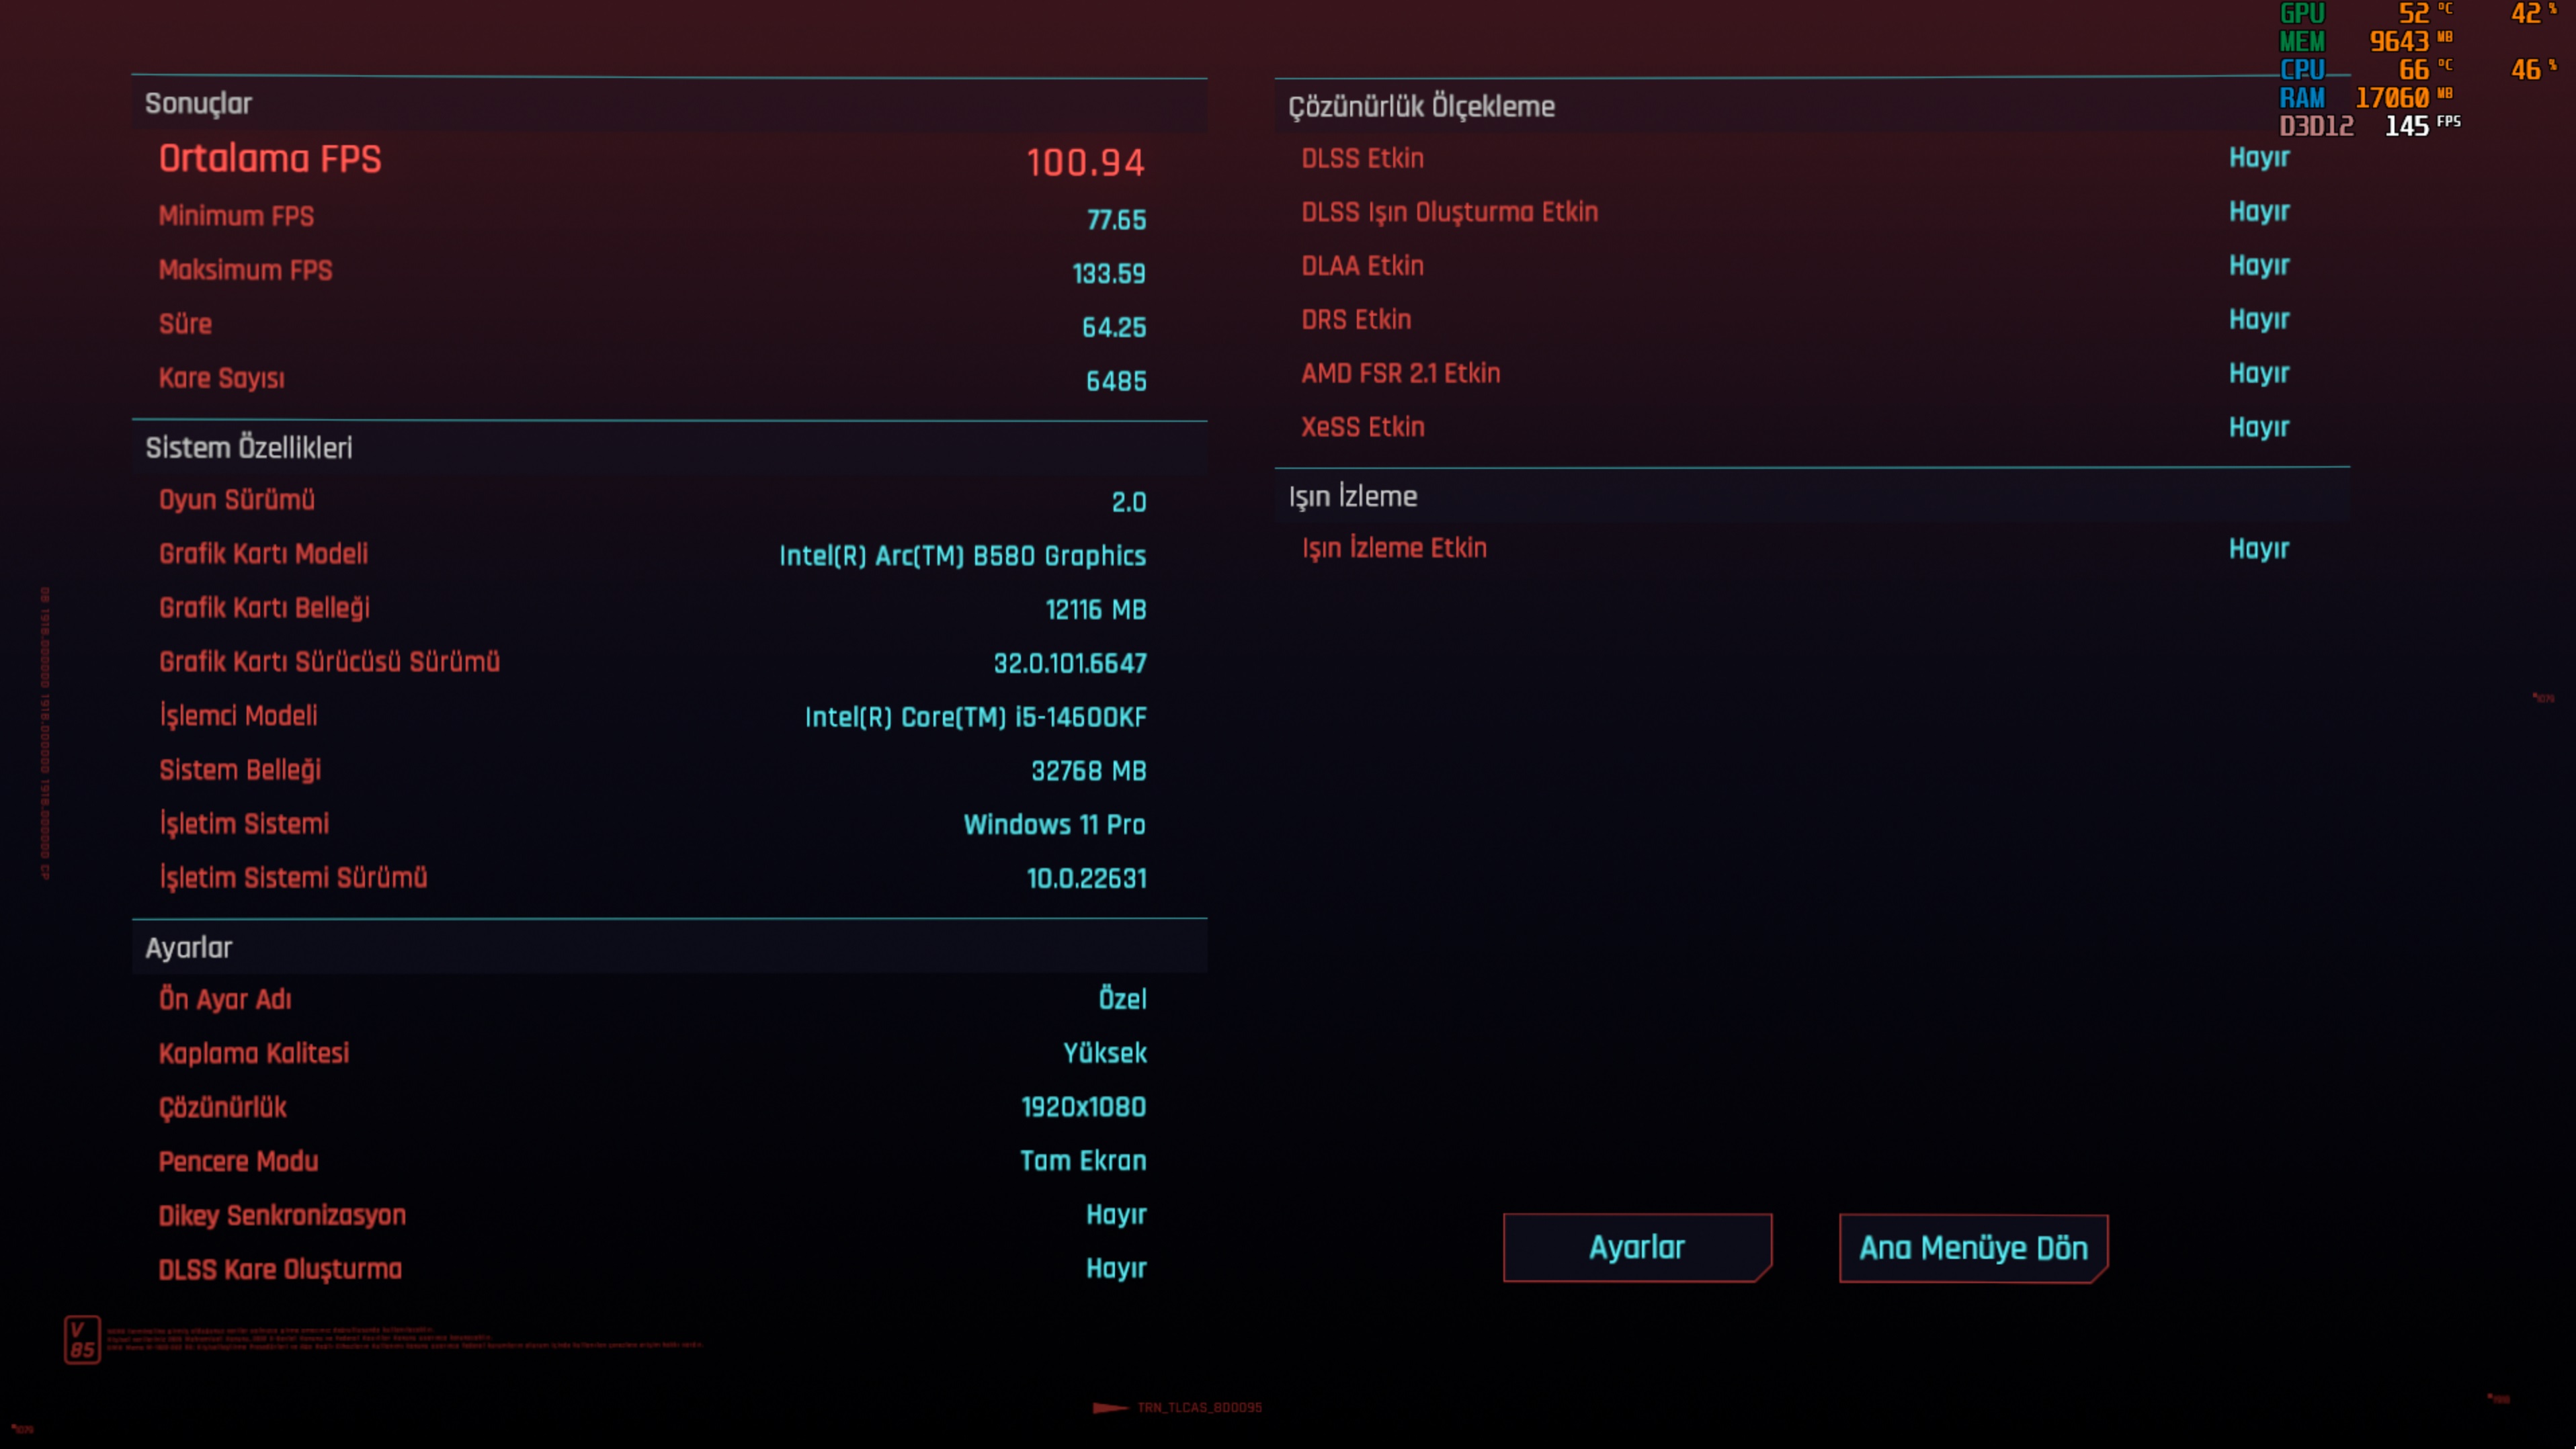Screen dimensions: 2576x1449
Task: Select the Sistem Özellikleri section header
Action: [248, 447]
